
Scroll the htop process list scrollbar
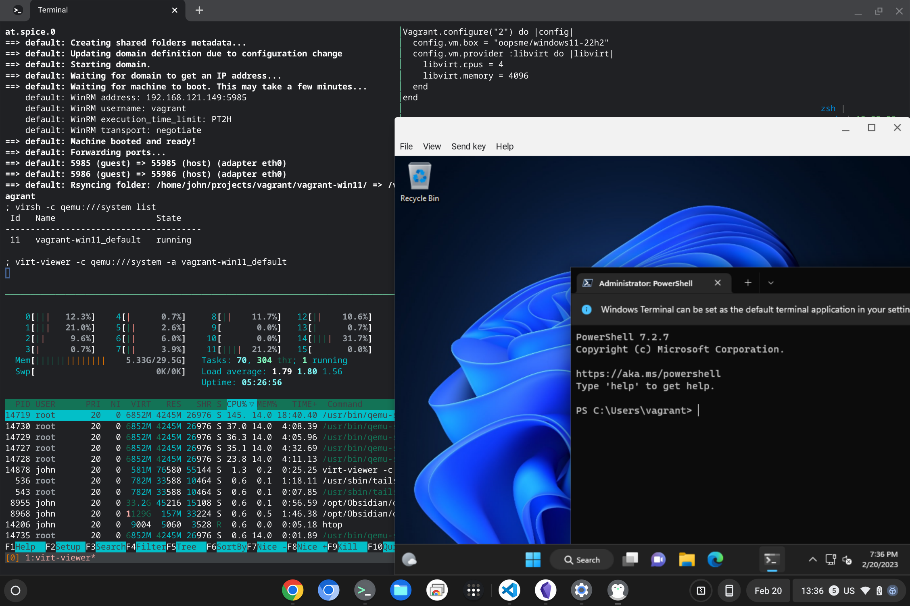[x=396, y=414]
